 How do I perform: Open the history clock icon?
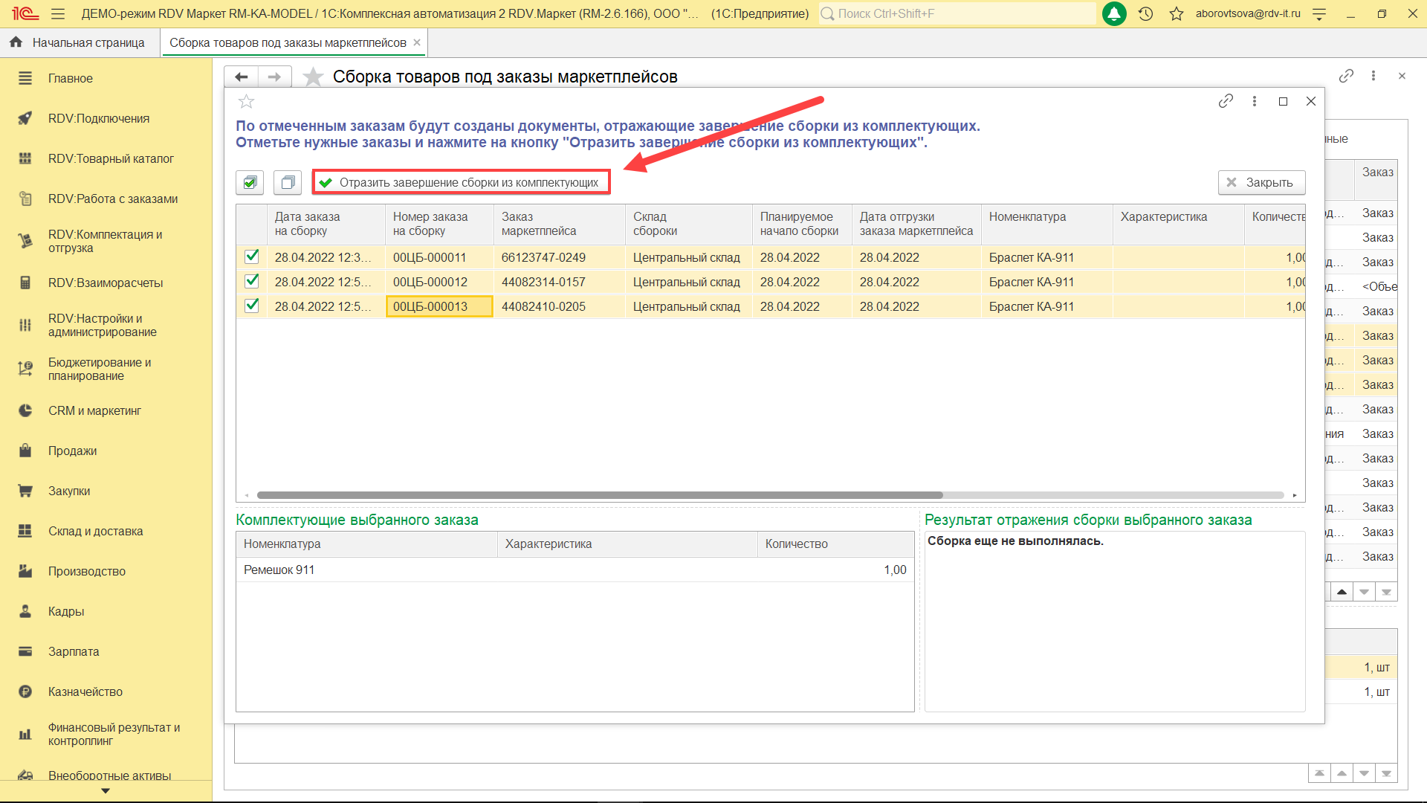(1145, 13)
